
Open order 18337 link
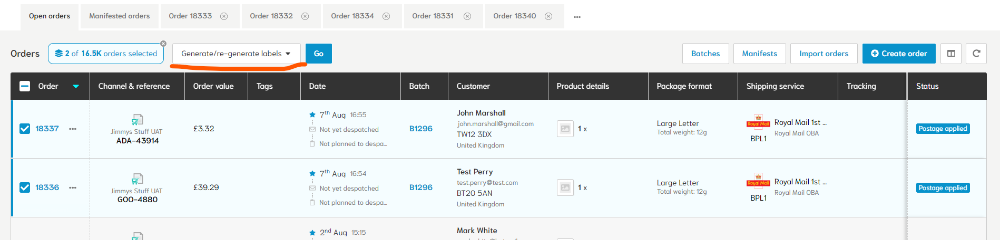47,129
